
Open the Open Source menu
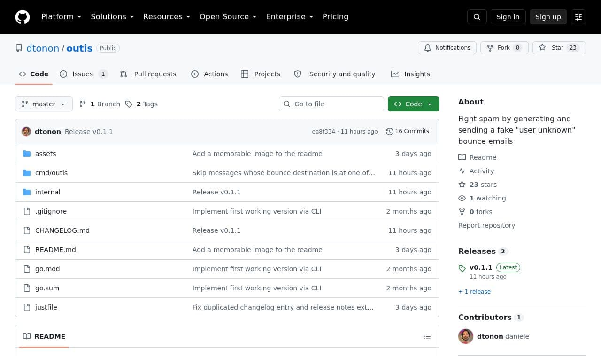[x=228, y=17]
